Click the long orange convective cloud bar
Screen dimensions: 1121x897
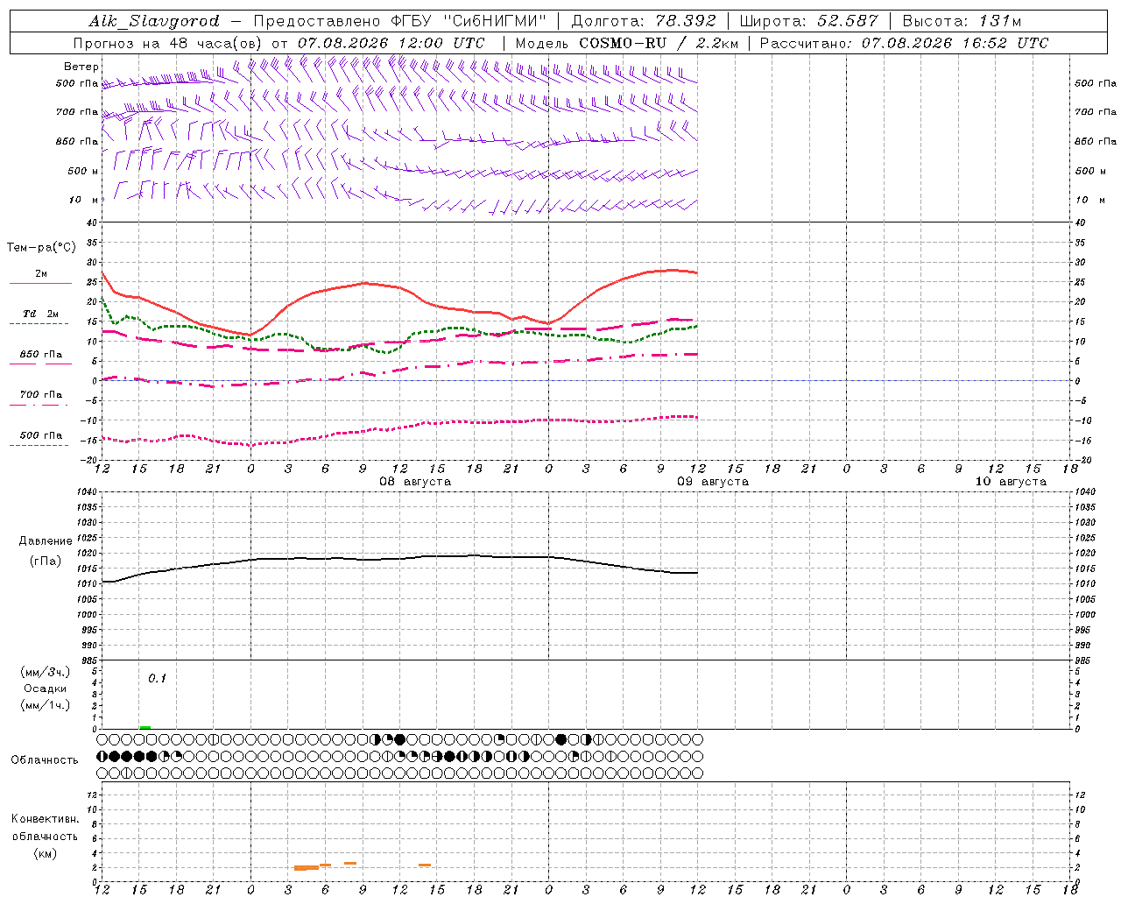(x=307, y=868)
